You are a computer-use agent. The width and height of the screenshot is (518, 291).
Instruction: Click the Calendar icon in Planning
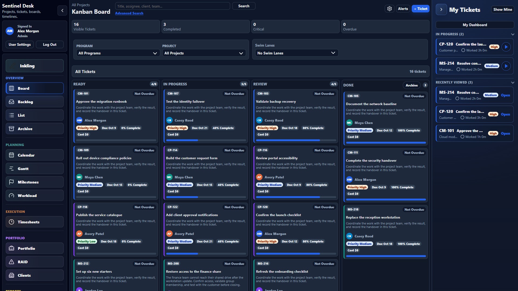(x=12, y=155)
